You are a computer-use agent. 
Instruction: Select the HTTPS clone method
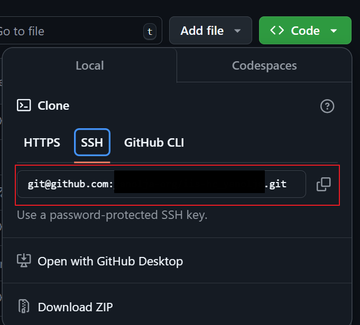point(42,142)
